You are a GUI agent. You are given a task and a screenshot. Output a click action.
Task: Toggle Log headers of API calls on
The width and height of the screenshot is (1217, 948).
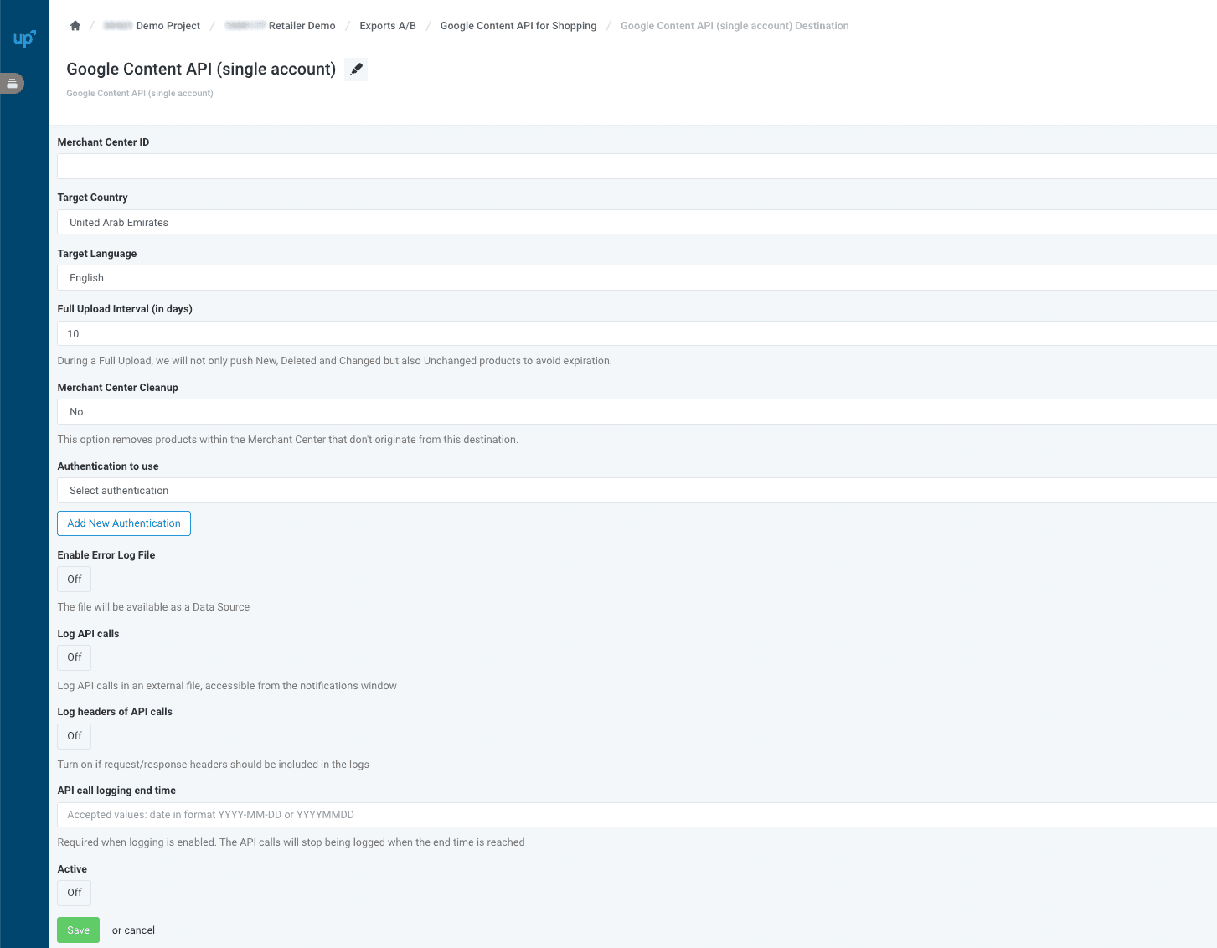[74, 736]
